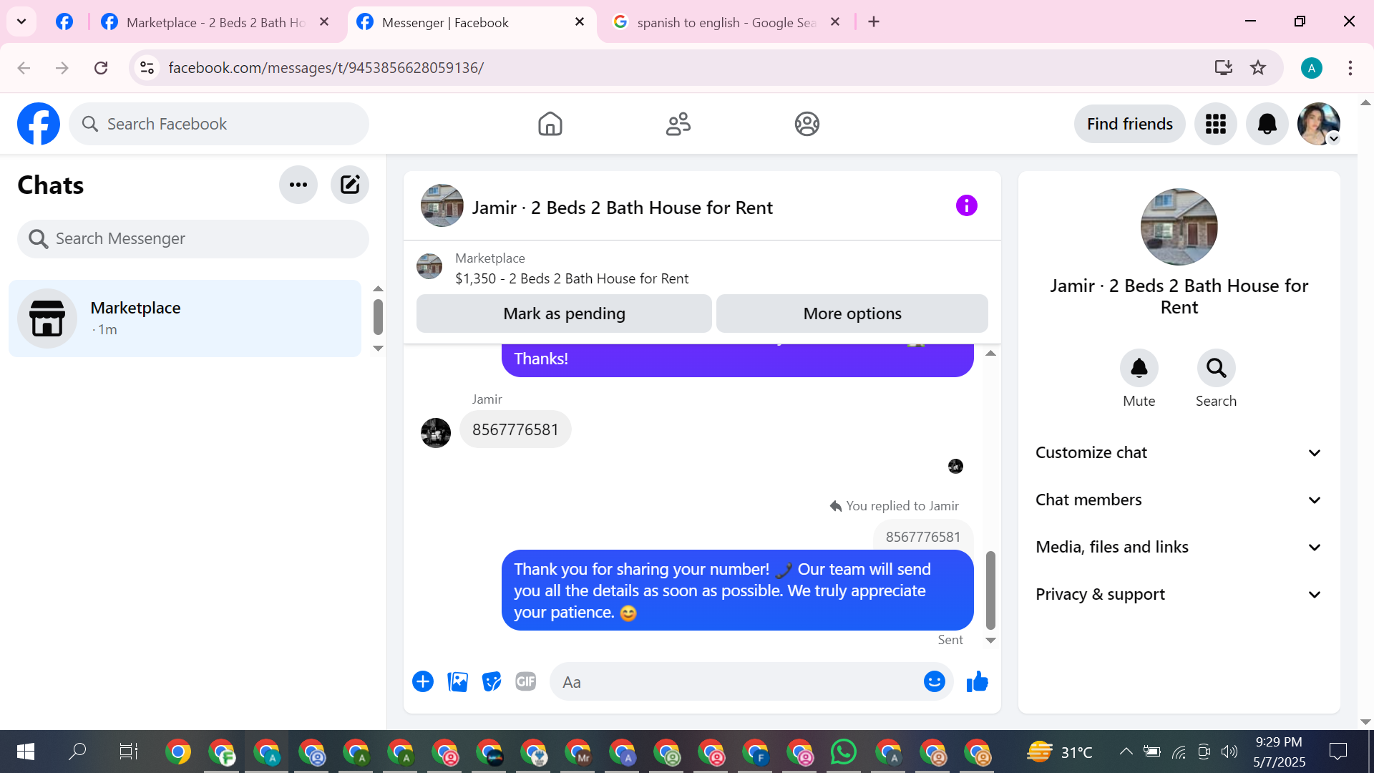Click the Mark as pending button
Screen dimensions: 1374x773
click(564, 313)
